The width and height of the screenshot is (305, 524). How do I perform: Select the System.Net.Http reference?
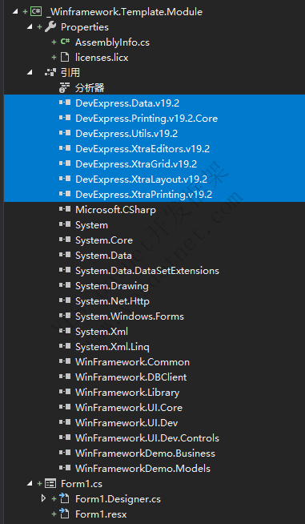click(x=112, y=301)
